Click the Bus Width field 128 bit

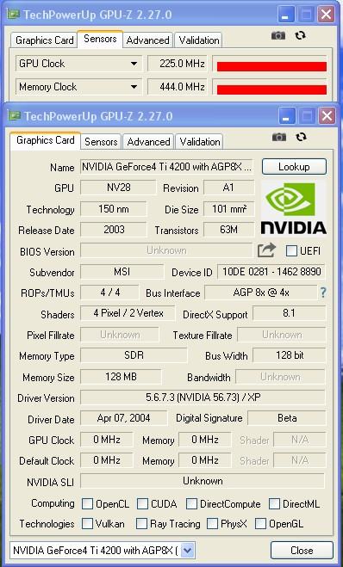(x=289, y=355)
